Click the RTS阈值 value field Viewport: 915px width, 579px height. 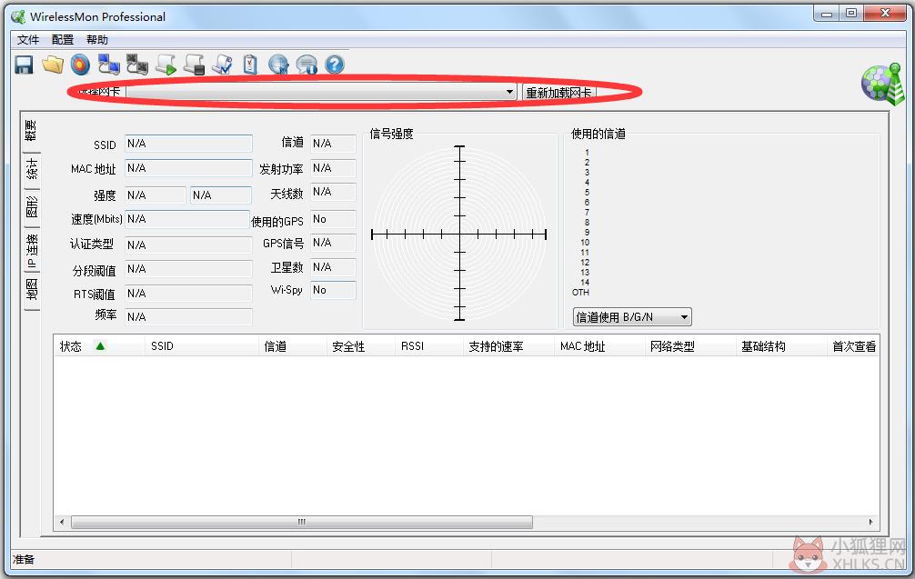pos(188,294)
